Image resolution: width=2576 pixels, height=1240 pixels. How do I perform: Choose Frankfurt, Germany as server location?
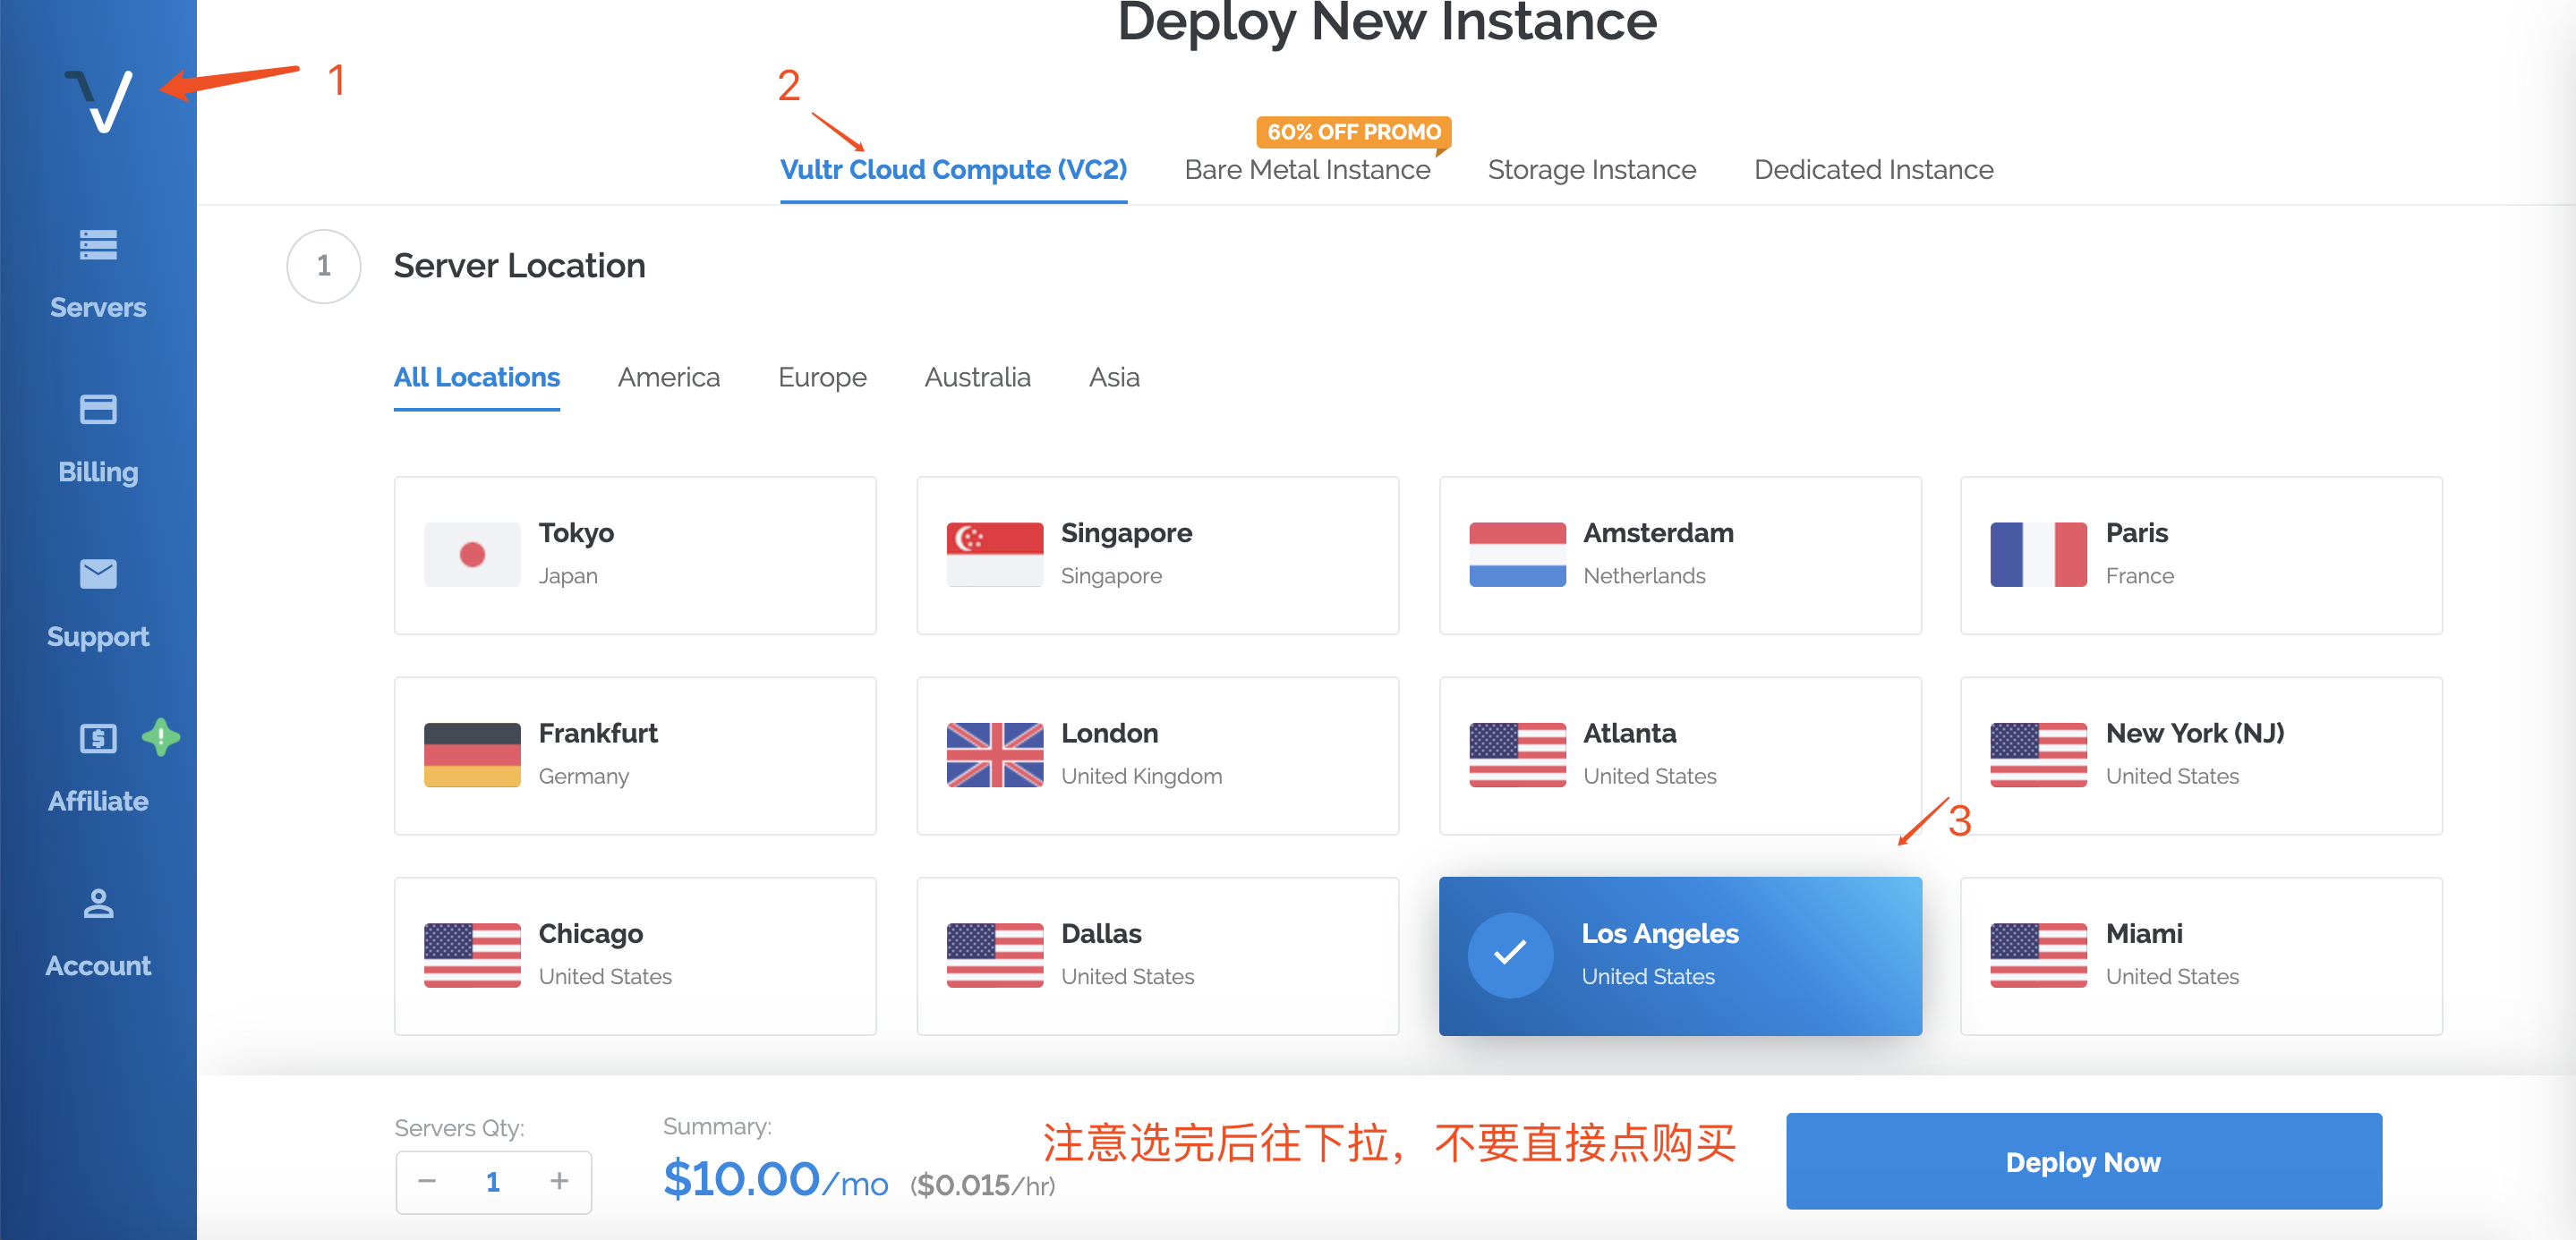635,755
